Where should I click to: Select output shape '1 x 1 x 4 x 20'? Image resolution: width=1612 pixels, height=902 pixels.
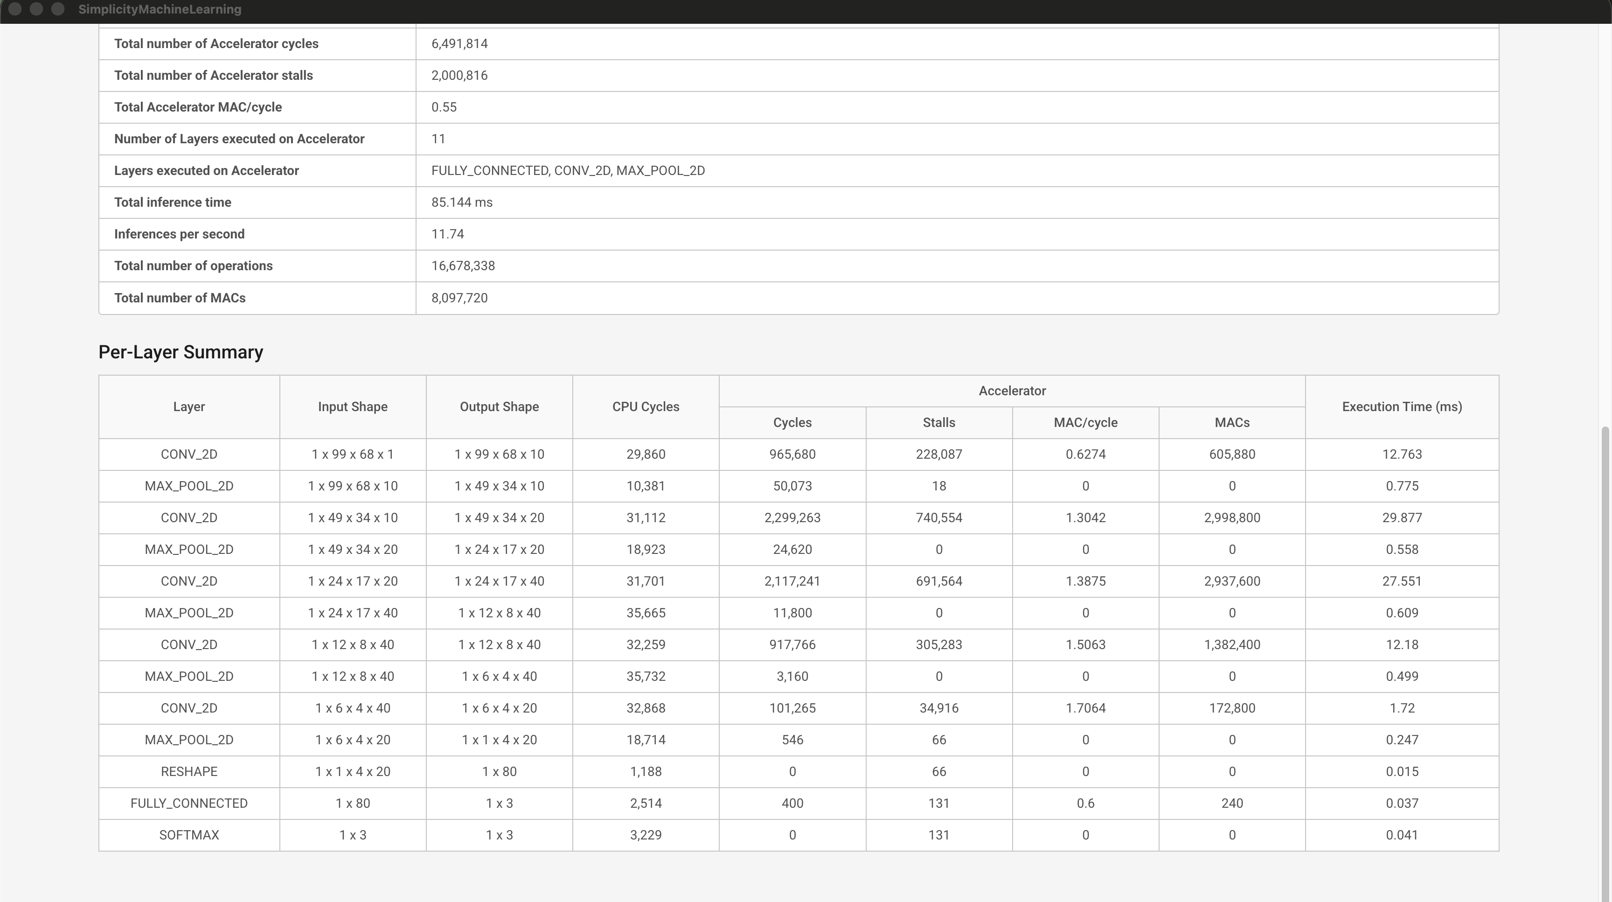pos(500,740)
